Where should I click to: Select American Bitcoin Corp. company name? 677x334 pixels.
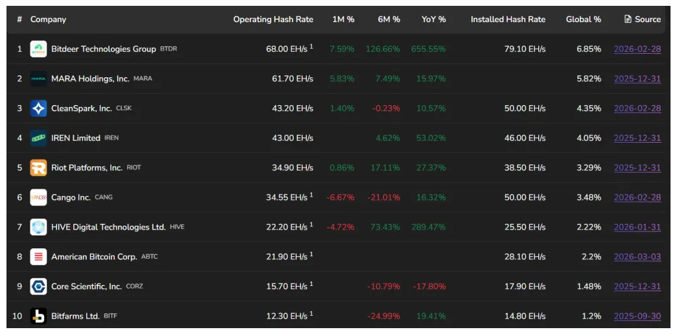[94, 257]
